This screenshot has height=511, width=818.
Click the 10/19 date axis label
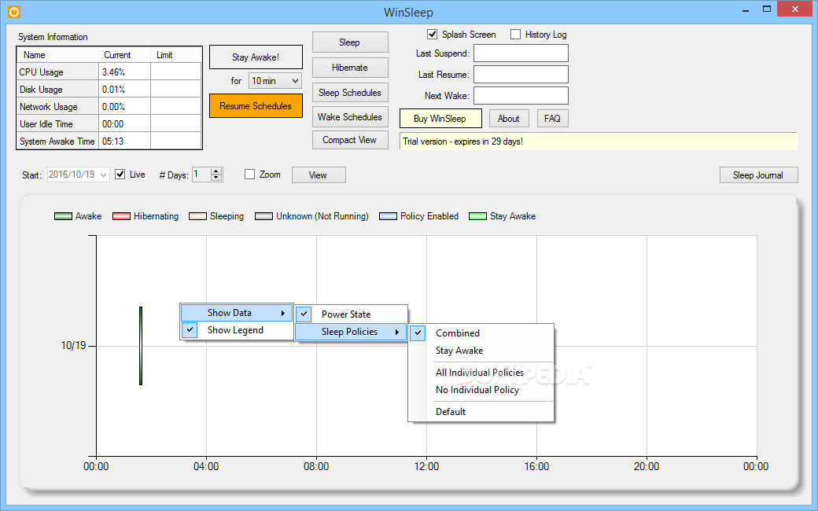pyautogui.click(x=74, y=346)
